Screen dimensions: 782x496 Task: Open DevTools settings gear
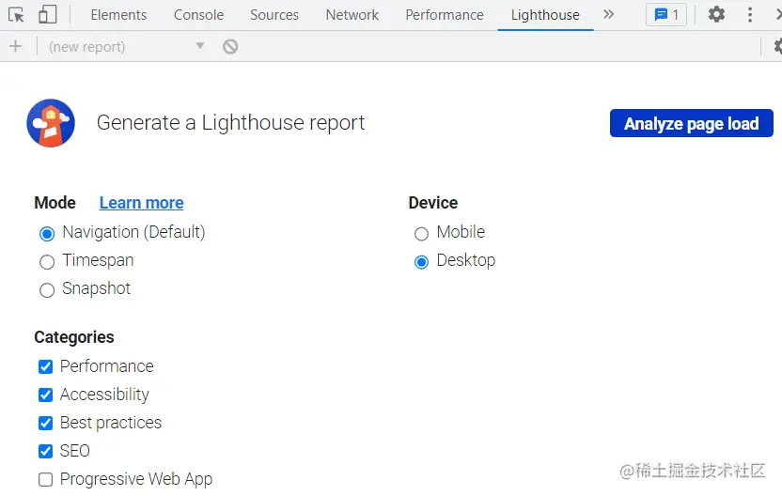[x=716, y=15]
